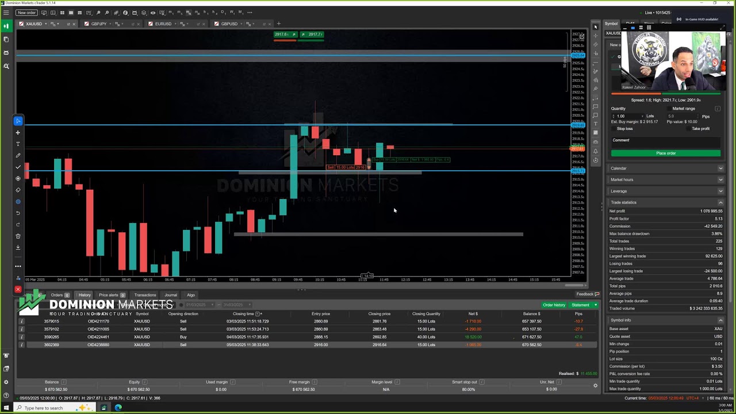The height and width of the screenshot is (414, 736).
Task: Close the XAUUSD chart tab
Action: (x=74, y=24)
